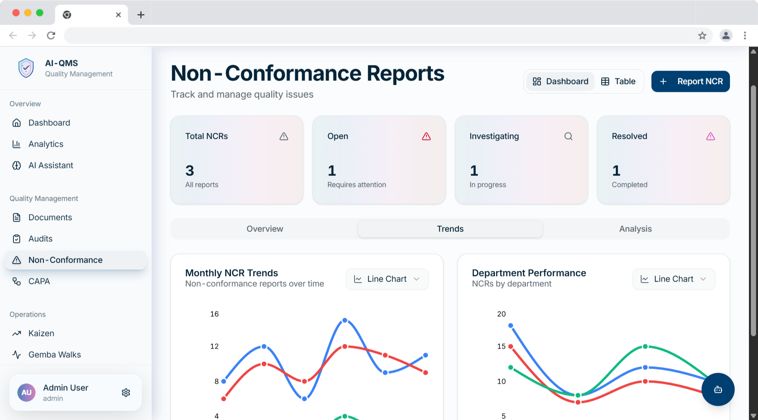Go back in browser history
This screenshot has height=420, width=758.
[13, 35]
